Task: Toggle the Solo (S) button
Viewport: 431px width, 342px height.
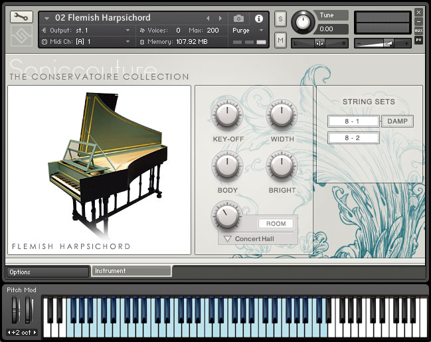Action: pos(280,18)
